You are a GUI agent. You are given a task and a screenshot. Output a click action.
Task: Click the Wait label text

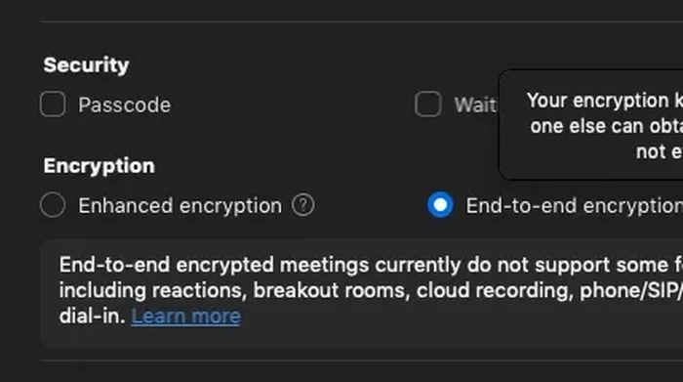pos(476,106)
